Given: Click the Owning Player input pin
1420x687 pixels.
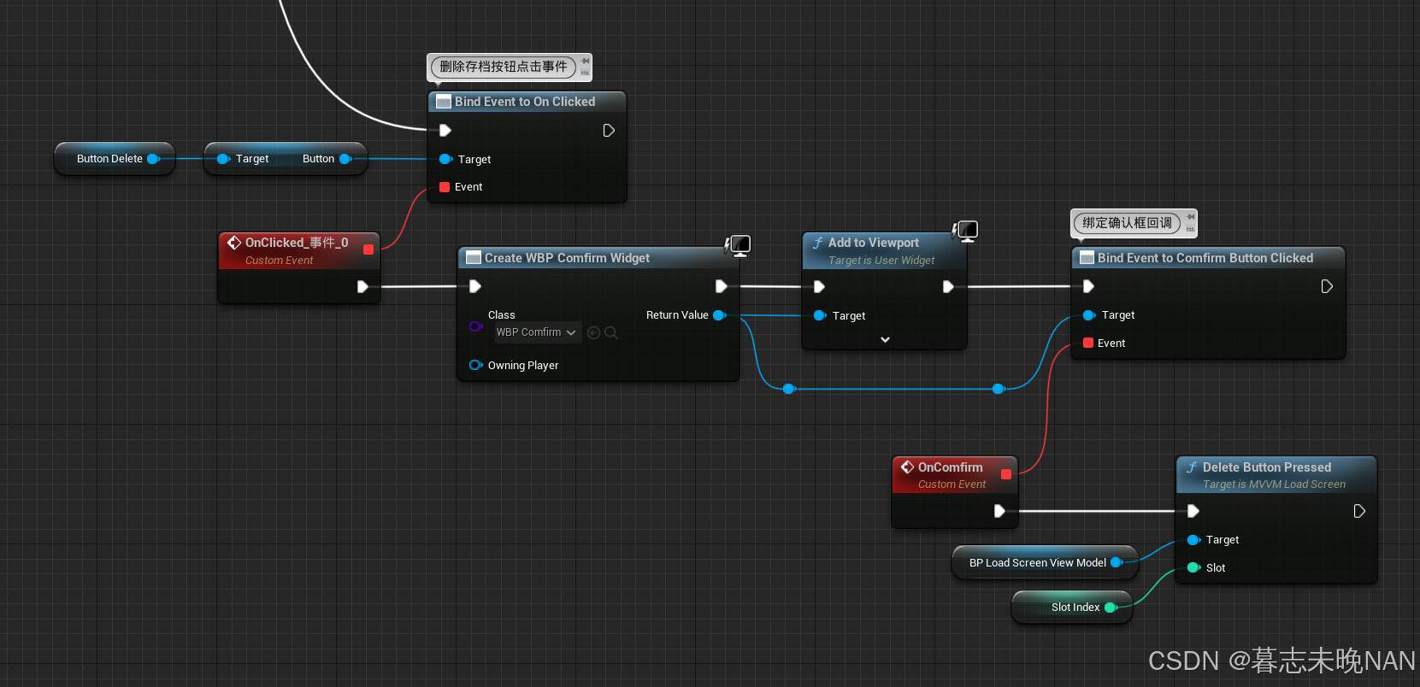Looking at the screenshot, I should point(476,366).
